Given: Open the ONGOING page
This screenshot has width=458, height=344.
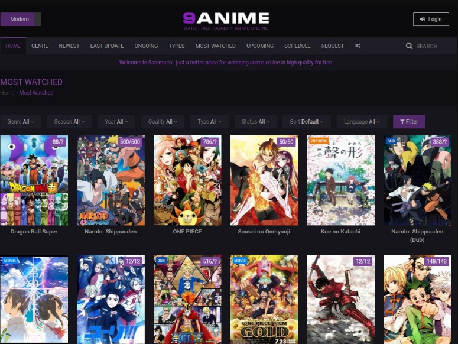Looking at the screenshot, I should click(146, 46).
